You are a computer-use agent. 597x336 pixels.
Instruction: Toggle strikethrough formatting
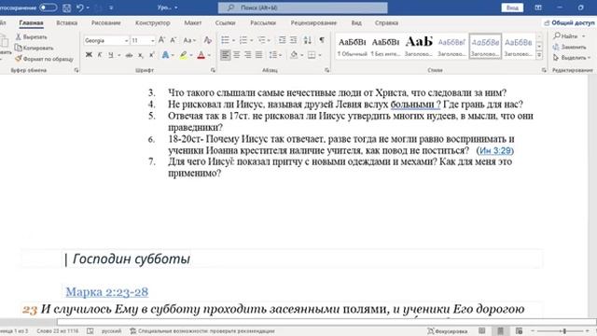(x=129, y=55)
